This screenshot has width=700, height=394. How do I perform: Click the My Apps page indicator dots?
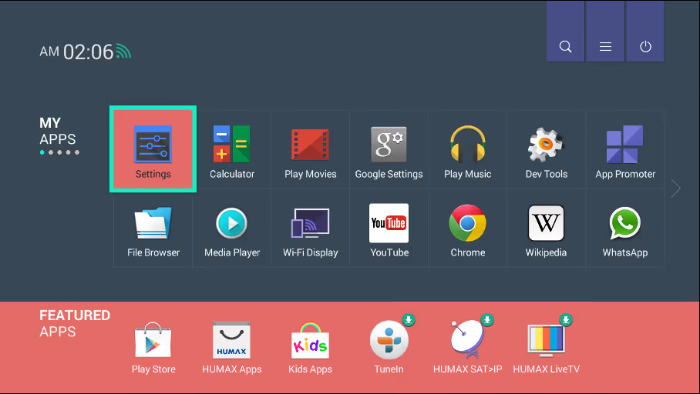tap(59, 152)
